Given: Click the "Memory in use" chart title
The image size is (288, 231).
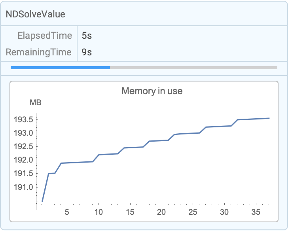Looking at the screenshot, I should (152, 91).
